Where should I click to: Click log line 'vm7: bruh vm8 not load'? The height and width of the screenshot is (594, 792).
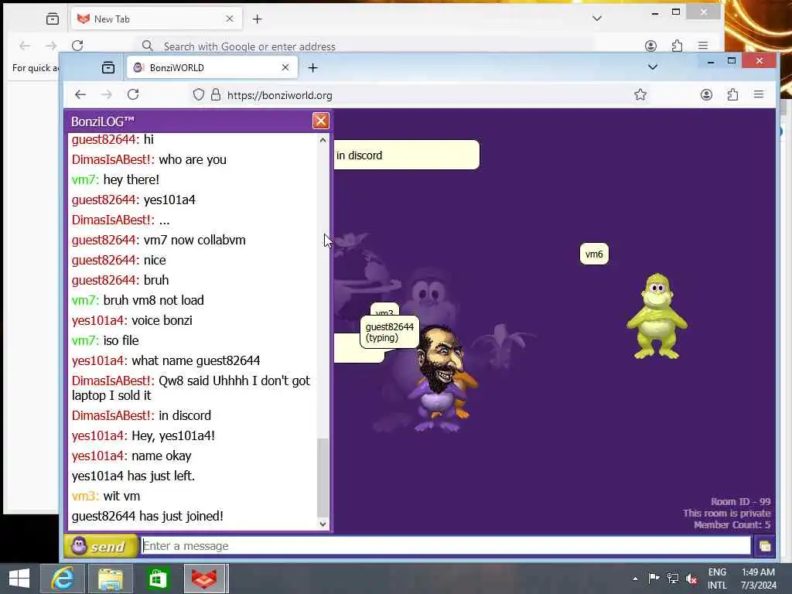tap(138, 300)
